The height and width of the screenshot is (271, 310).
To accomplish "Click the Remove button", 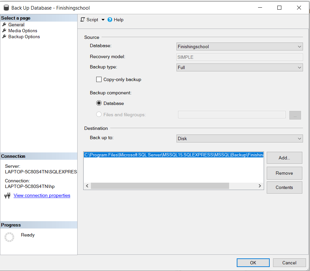I will 284,173.
